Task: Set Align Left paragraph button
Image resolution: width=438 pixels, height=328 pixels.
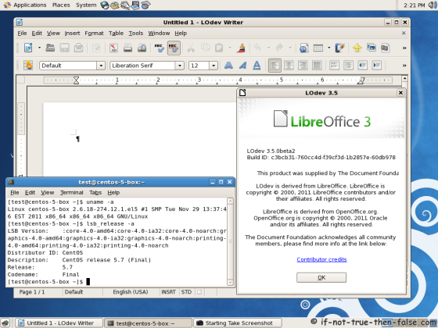Action: 275,66
